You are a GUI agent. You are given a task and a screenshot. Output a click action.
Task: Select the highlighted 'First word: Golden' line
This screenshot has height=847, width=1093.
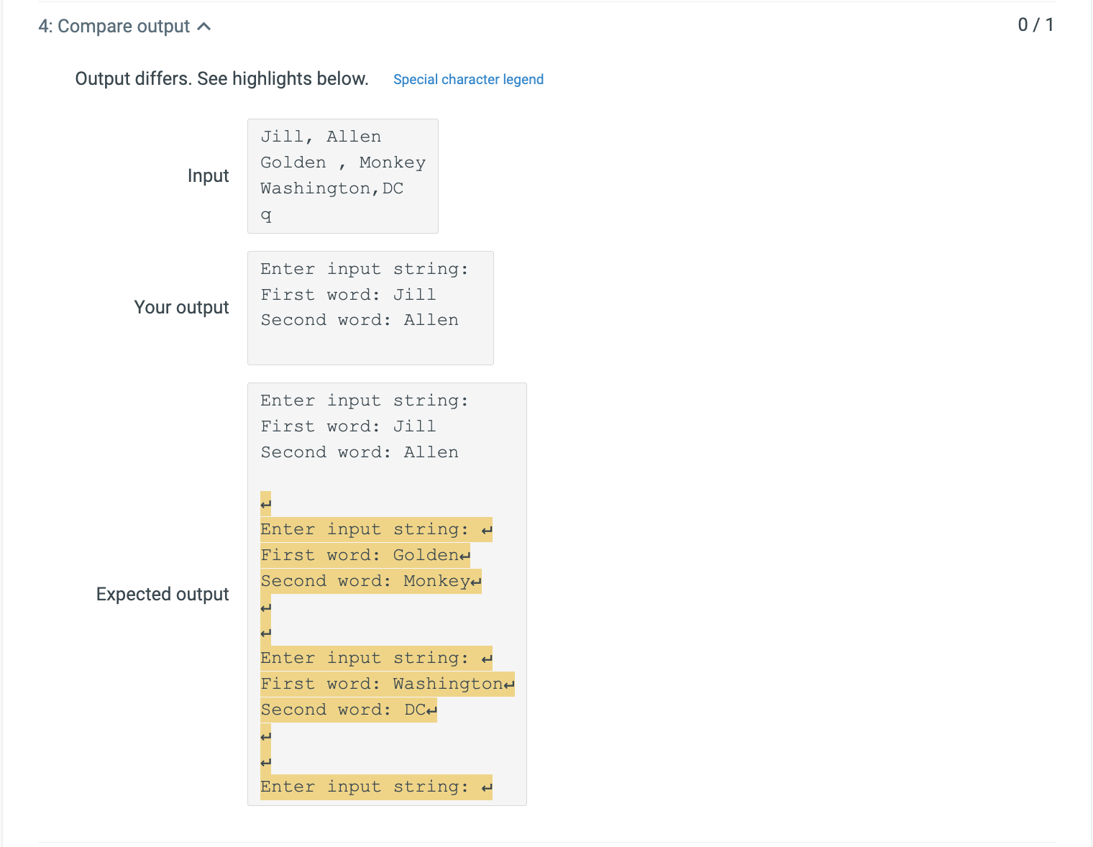pyautogui.click(x=360, y=555)
